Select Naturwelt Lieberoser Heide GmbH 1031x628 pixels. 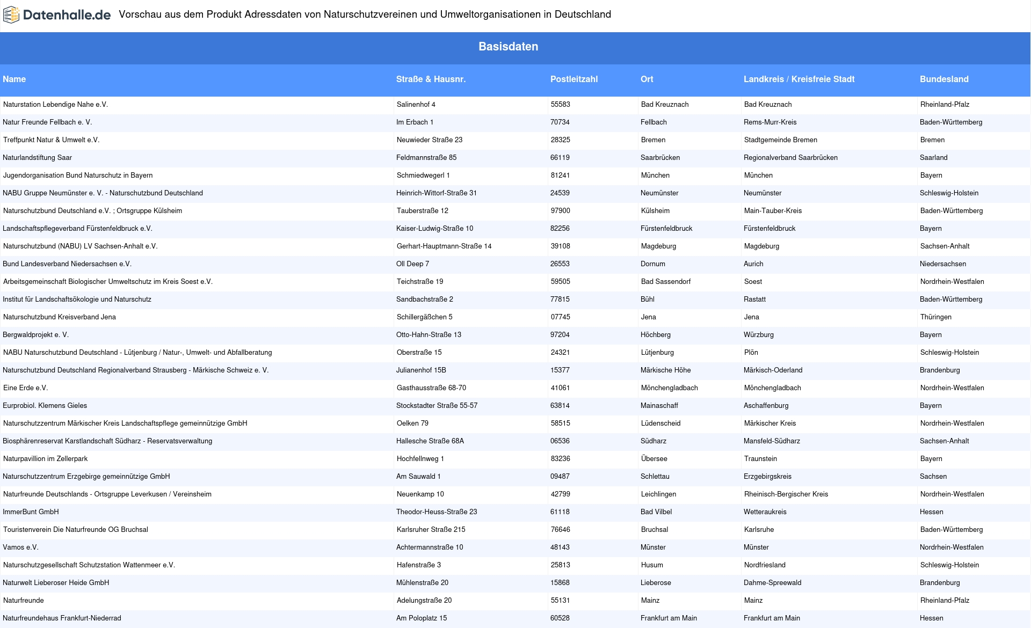click(x=56, y=583)
